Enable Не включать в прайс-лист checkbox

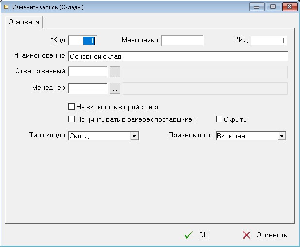pyautogui.click(x=72, y=106)
